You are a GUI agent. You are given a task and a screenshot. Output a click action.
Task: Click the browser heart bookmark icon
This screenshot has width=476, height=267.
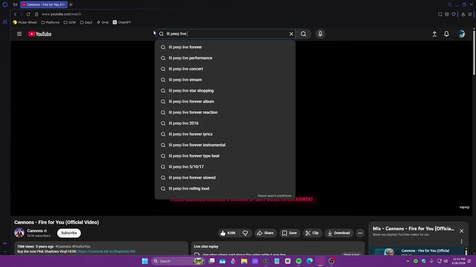click(454, 14)
